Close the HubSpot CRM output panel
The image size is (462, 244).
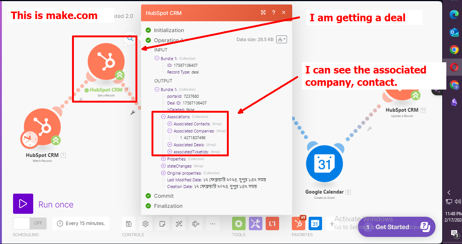pos(284,12)
